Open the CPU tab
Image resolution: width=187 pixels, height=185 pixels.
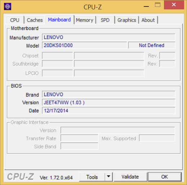15,20
